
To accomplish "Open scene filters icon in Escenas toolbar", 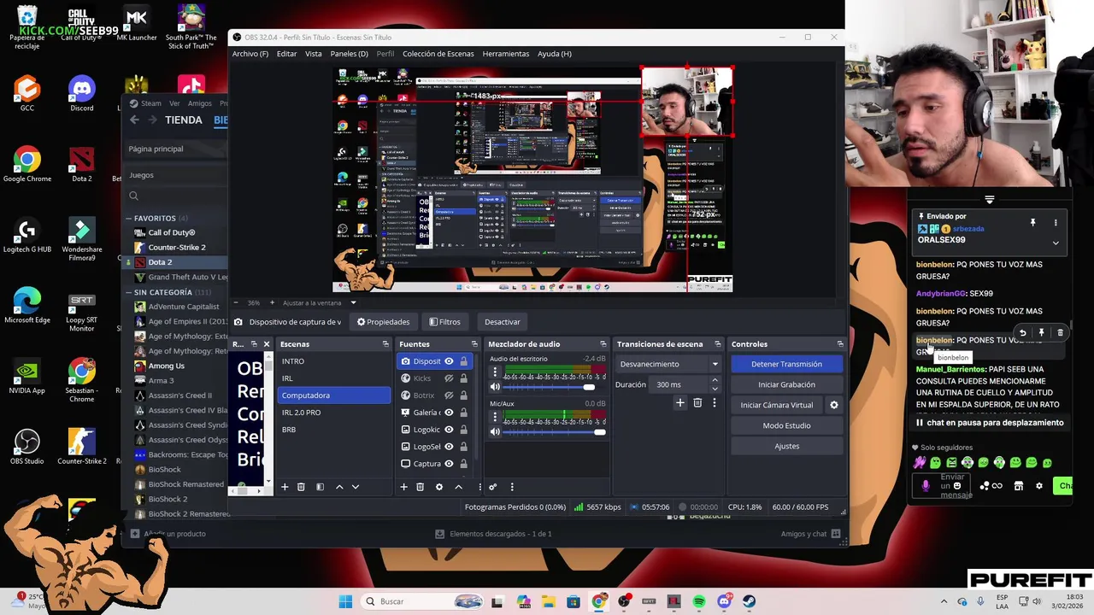I will coord(320,487).
